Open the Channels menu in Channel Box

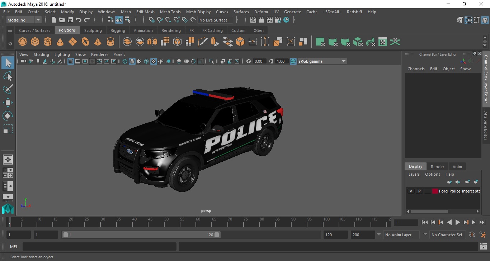(x=416, y=69)
